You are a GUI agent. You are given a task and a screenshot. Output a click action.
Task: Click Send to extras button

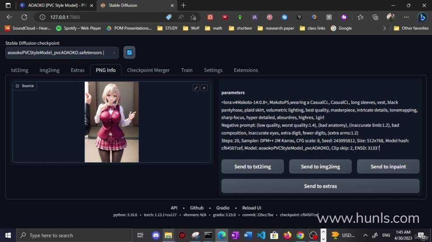[320, 186]
